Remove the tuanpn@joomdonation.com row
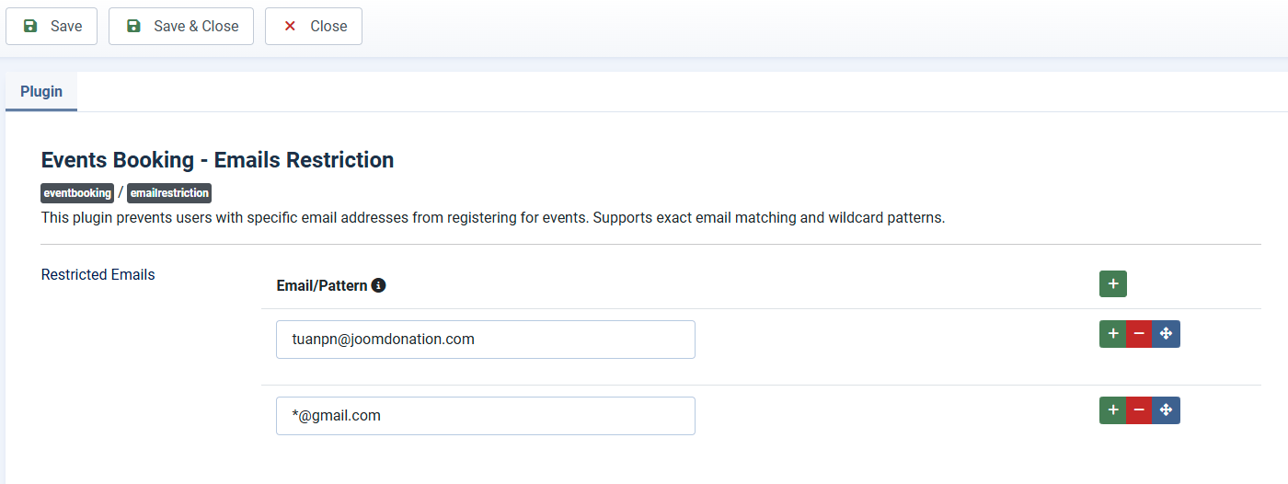The height and width of the screenshot is (484, 1288). pos(1139,334)
